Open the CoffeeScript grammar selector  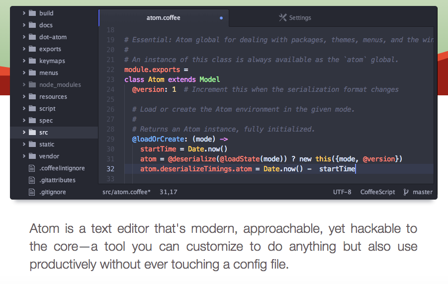point(377,192)
